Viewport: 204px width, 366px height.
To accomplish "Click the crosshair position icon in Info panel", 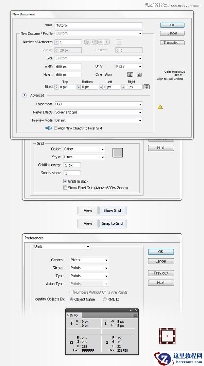I will click(x=72, y=323).
